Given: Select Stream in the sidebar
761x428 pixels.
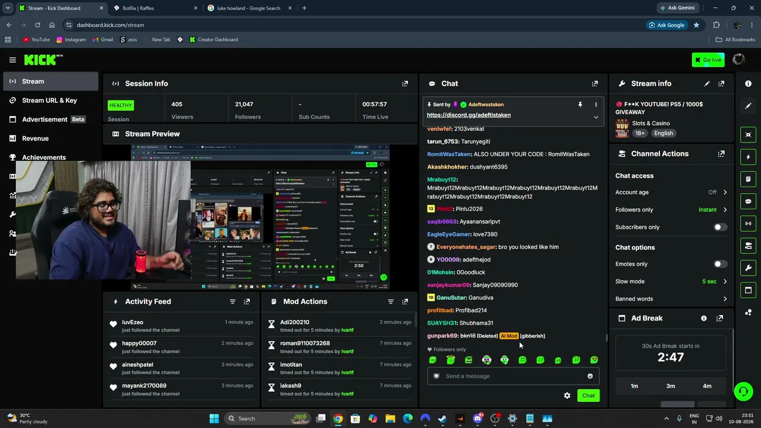Looking at the screenshot, I should 50,81.
